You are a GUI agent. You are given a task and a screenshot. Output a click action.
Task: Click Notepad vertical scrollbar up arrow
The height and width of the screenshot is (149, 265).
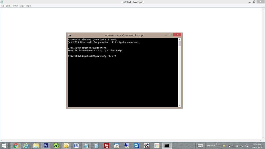pos(263,9)
